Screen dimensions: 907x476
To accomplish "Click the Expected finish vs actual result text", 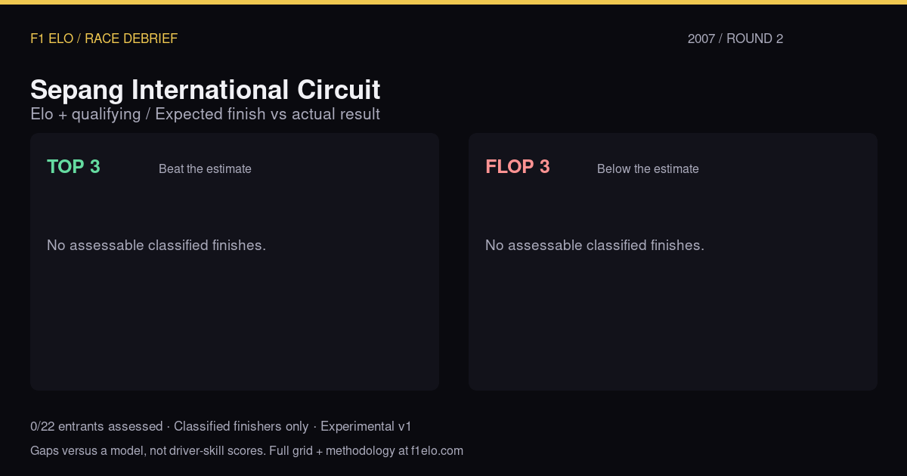I will pyautogui.click(x=268, y=114).
